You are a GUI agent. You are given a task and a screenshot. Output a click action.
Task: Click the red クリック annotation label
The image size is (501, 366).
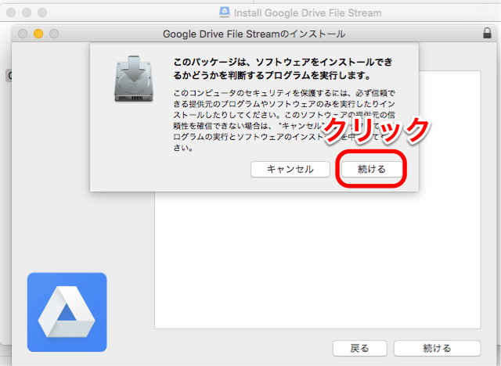tap(377, 129)
